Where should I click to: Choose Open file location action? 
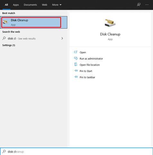90,65
